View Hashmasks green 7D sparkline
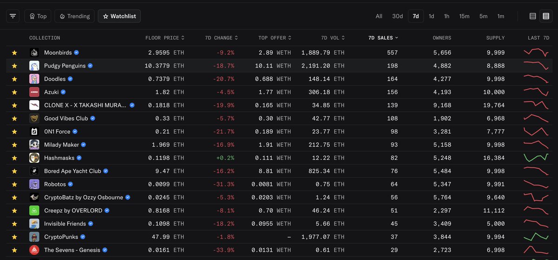Image resolution: width=558 pixels, height=260 pixels. [536, 158]
